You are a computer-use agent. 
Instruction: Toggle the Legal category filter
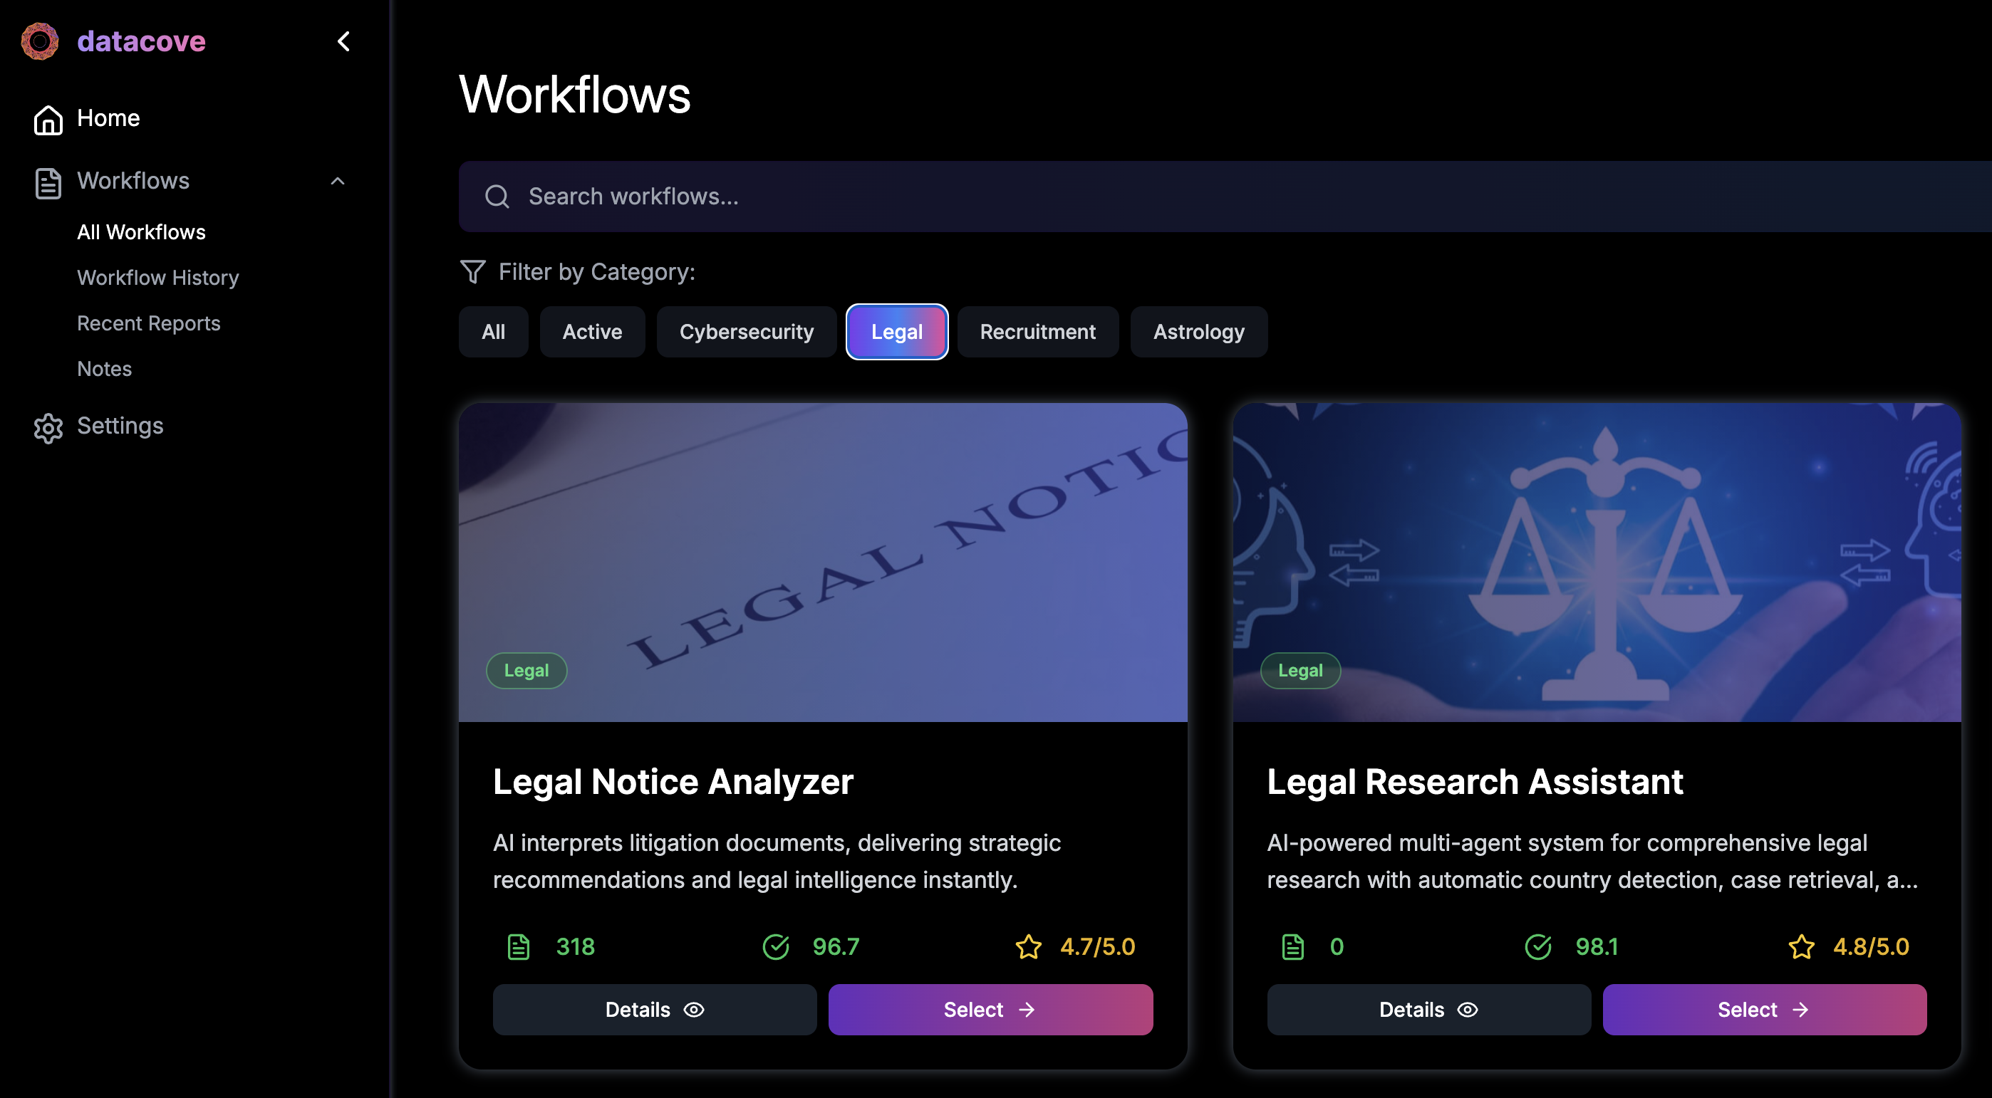(x=896, y=333)
